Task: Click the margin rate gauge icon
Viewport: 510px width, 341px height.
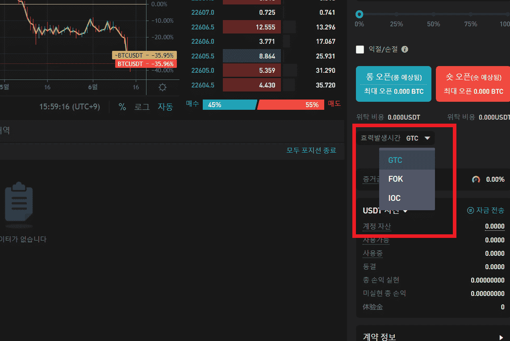Action: tap(476, 179)
